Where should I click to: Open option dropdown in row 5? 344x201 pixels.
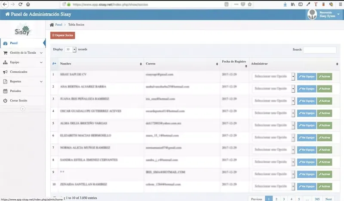(273, 125)
